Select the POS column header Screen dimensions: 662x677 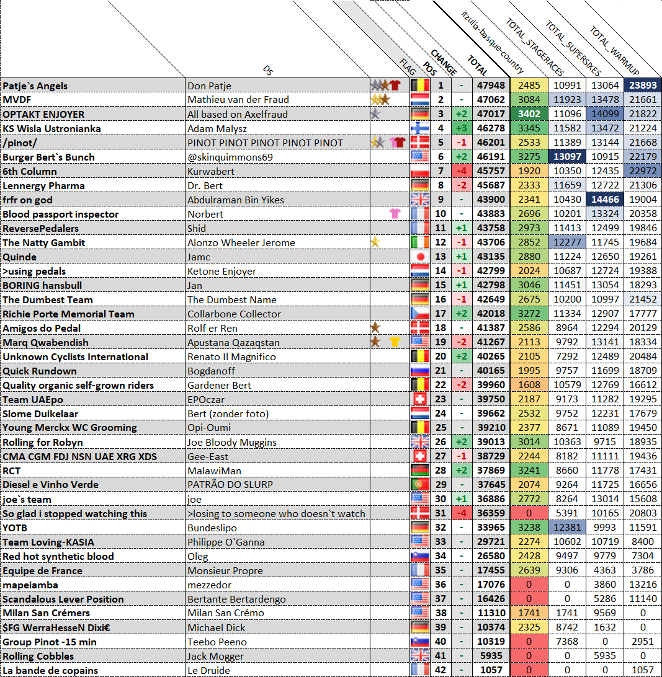click(429, 69)
